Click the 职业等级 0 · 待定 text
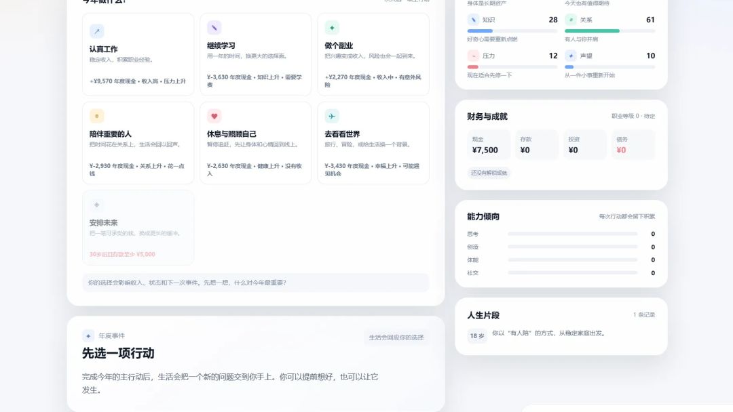 pyautogui.click(x=633, y=116)
